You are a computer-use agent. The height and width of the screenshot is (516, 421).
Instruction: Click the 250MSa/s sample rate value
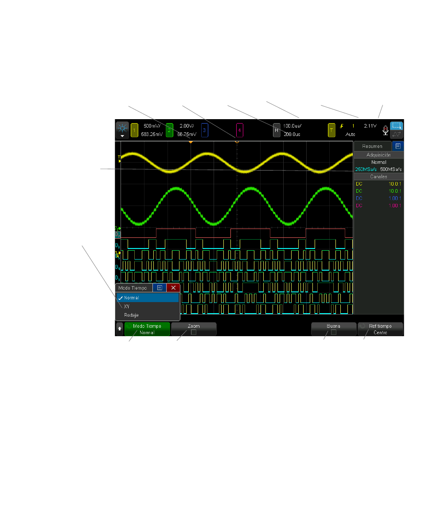coord(366,170)
